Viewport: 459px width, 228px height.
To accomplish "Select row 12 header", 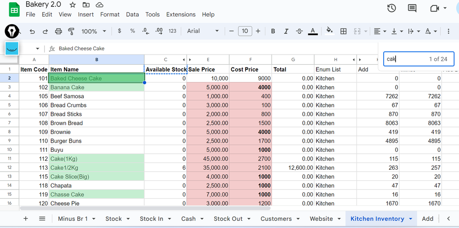I will [x=9, y=168].
